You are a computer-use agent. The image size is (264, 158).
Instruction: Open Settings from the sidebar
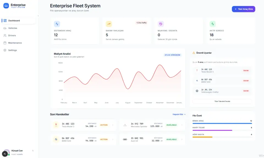point(18,50)
